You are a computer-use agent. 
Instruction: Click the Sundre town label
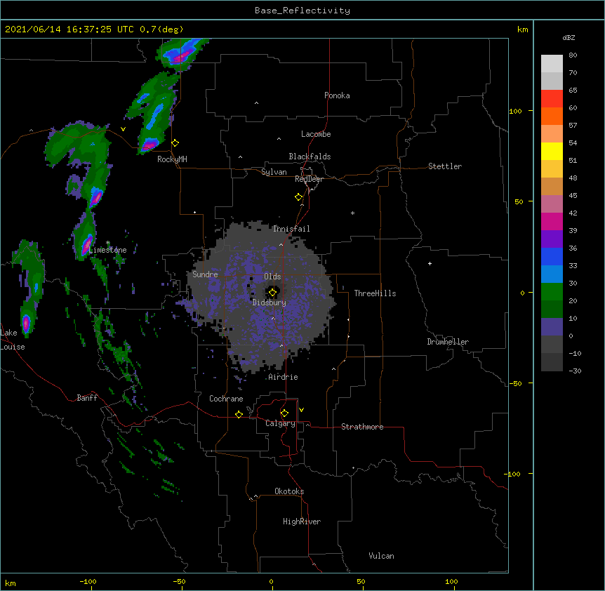(x=205, y=274)
